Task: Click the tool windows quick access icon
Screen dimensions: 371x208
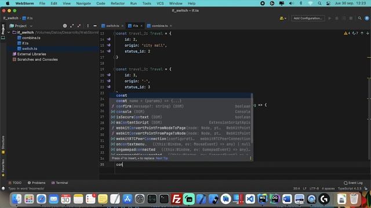Action: click(3, 188)
